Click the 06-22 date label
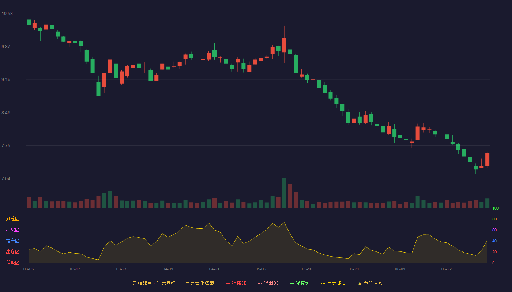Viewport: 512px width, 292px height. coord(447,269)
